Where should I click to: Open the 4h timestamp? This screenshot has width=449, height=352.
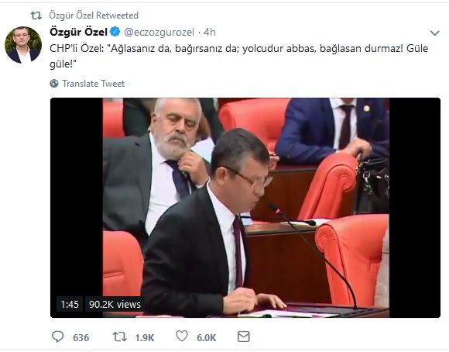pyautogui.click(x=210, y=32)
